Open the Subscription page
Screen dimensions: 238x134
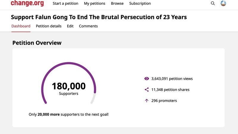[x=140, y=4]
